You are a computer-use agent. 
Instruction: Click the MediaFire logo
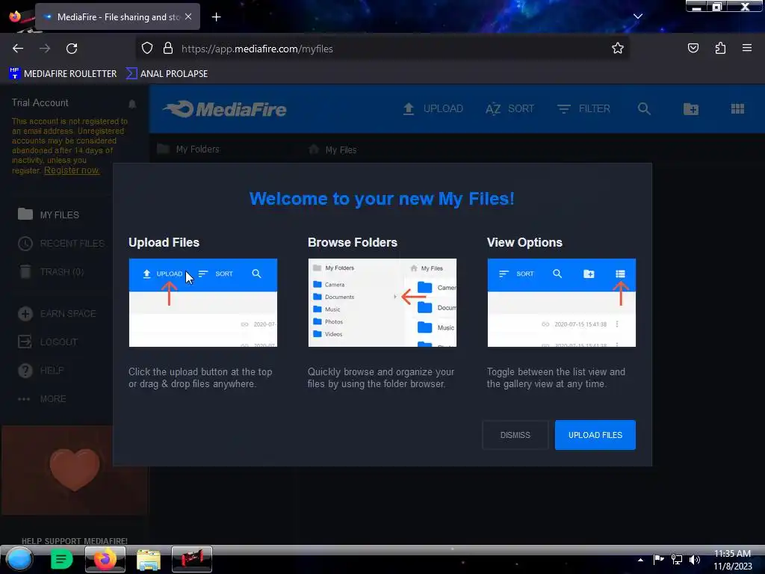point(225,109)
